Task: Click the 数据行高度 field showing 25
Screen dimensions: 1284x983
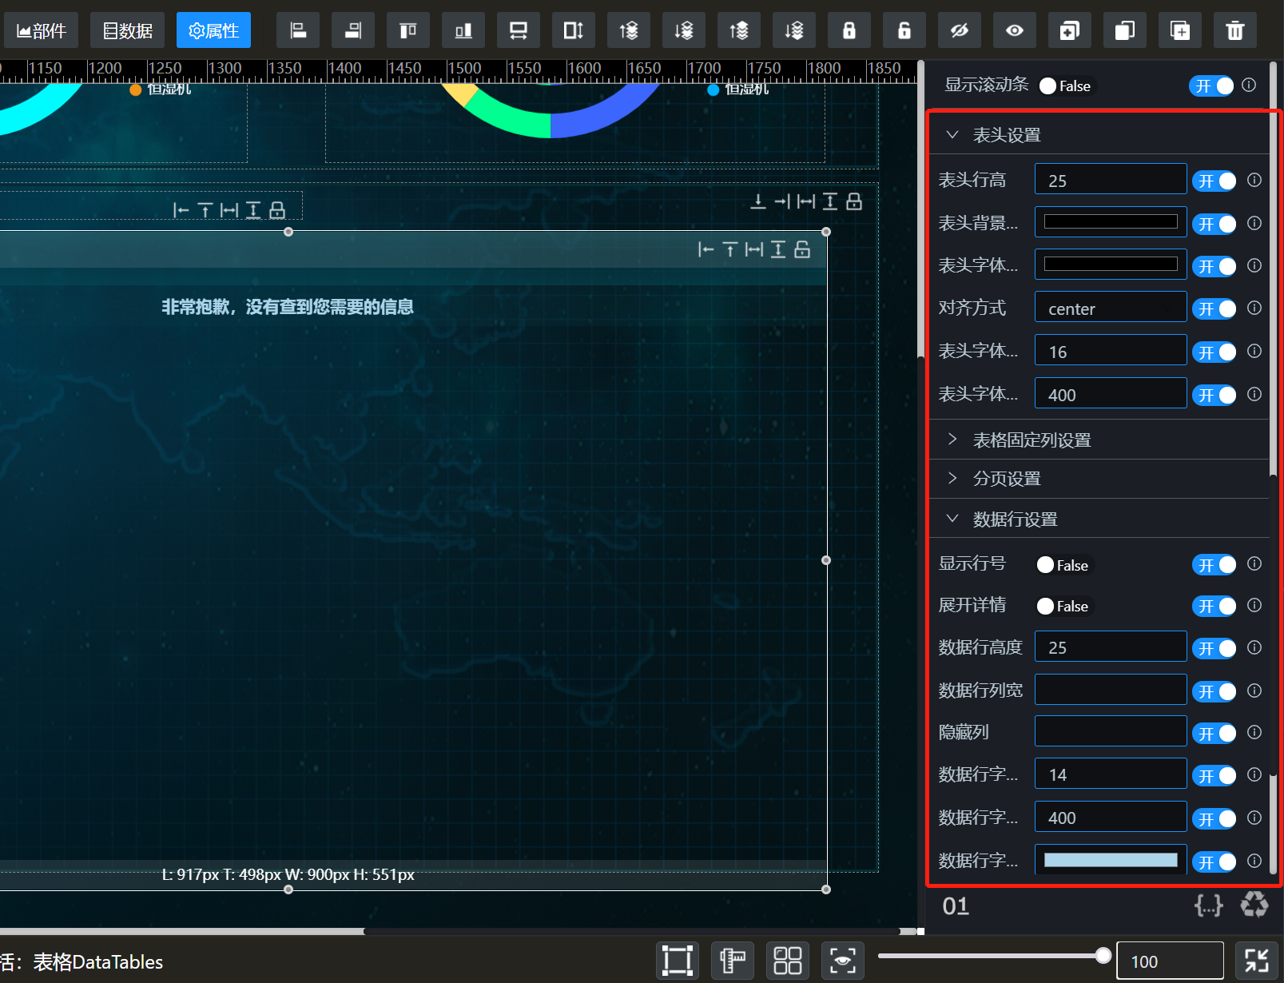Action: (1111, 647)
